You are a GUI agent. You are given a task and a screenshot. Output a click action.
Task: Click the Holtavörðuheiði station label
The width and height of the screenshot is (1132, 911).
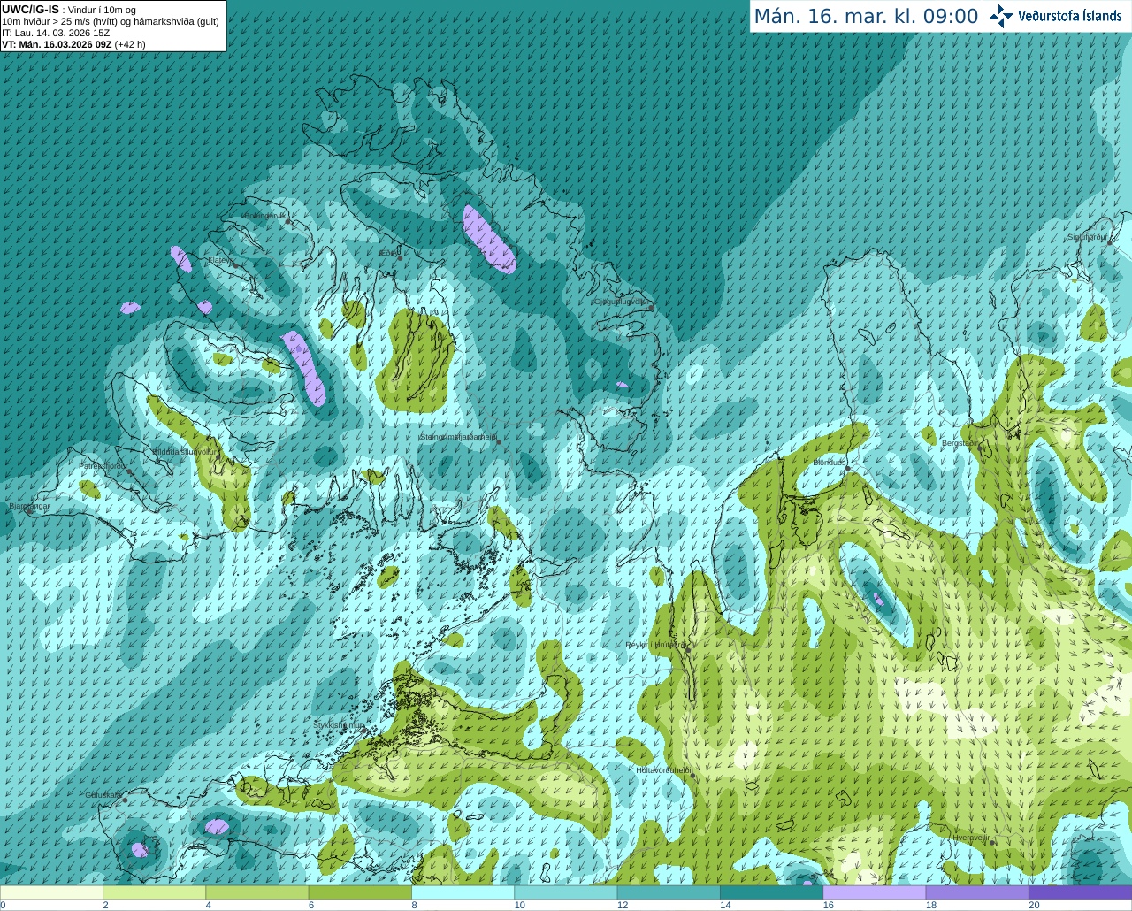coord(663,770)
